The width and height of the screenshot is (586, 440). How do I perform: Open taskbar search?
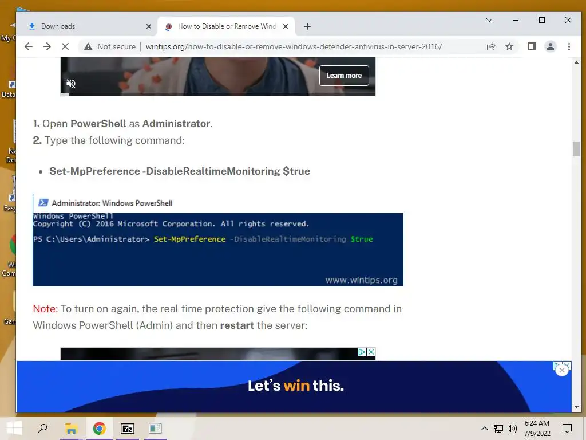42,429
